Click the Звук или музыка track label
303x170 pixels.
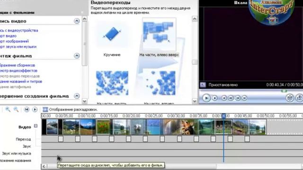point(17,153)
